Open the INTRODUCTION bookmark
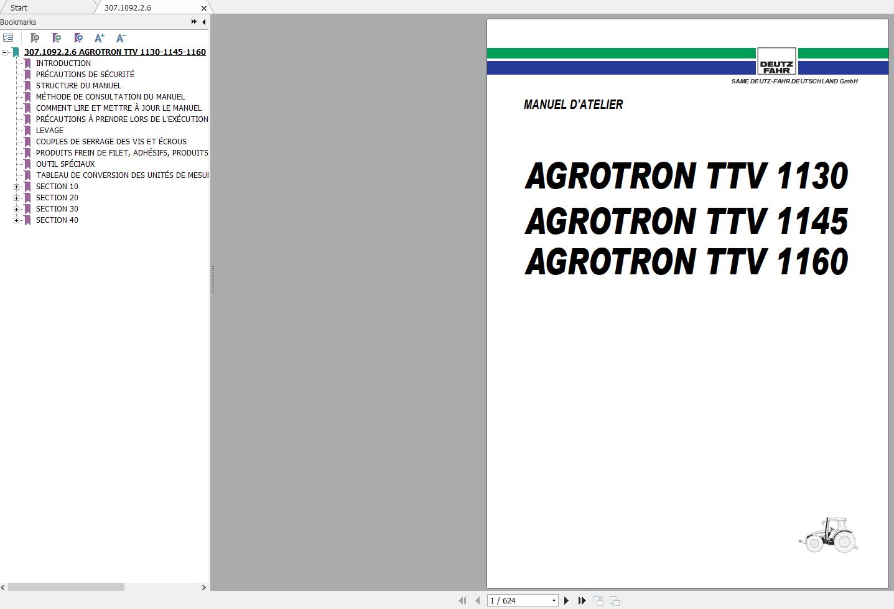This screenshot has width=894, height=609. (x=63, y=63)
